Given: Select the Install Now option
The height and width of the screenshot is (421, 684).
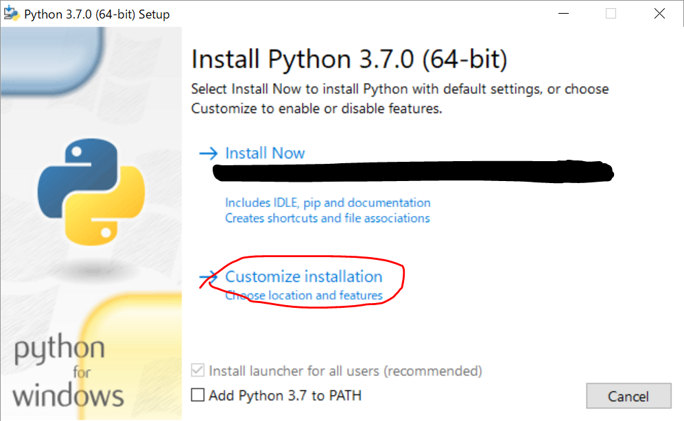Looking at the screenshot, I should tap(265, 153).
